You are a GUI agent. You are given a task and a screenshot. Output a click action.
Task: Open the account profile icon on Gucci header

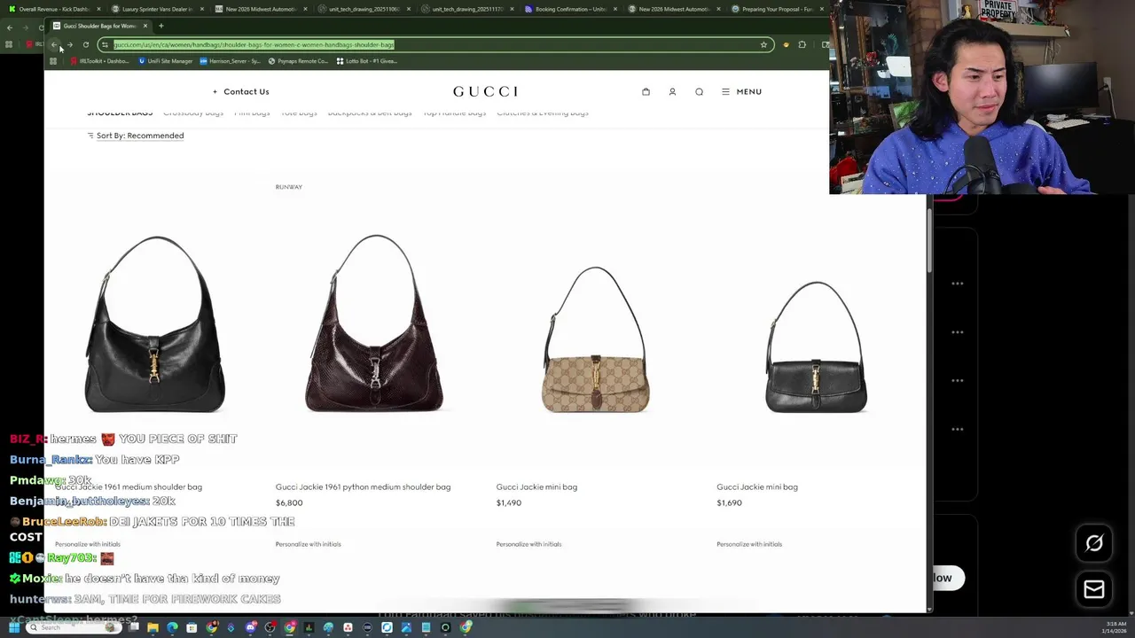click(x=672, y=91)
